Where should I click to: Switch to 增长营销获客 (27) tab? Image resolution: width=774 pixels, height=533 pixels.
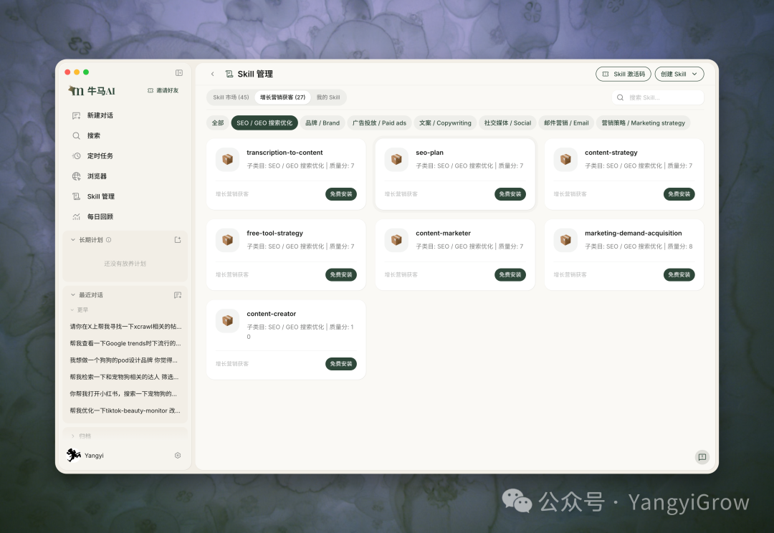tap(283, 97)
